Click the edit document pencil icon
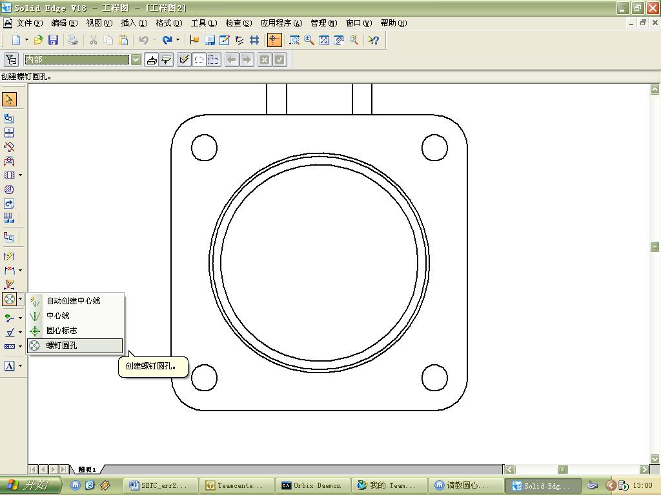This screenshot has height=495, width=661. tap(224, 40)
